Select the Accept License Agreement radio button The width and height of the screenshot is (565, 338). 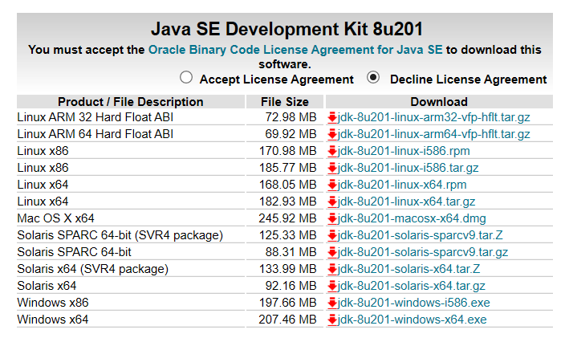click(186, 77)
